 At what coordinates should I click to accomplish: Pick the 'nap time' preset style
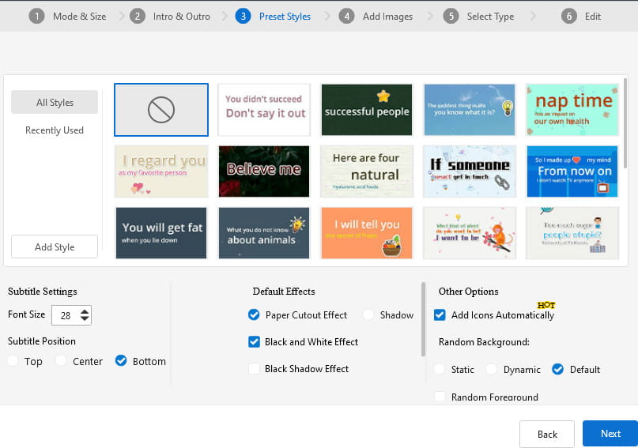tap(572, 110)
